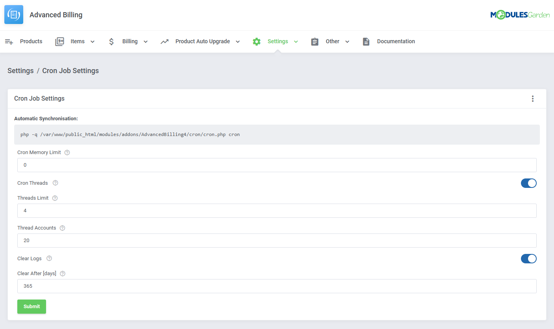Focus the Cron Memory Limit input field

pos(277,165)
